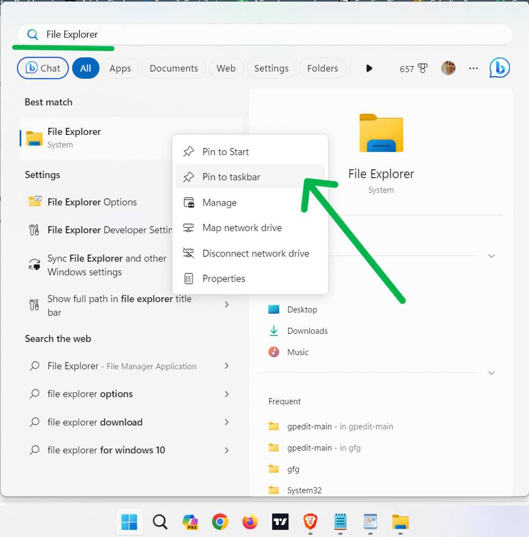The image size is (529, 537).
Task: Open the File Explorer best match result
Action: tap(131, 138)
